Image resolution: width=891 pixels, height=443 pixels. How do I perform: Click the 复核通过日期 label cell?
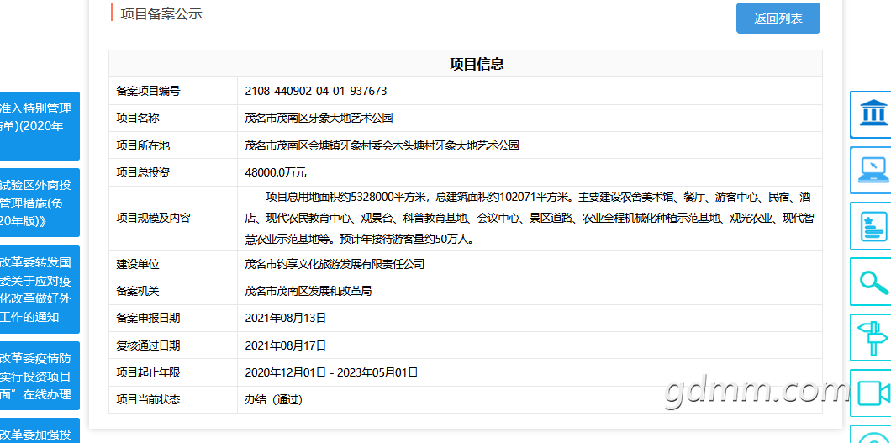pyautogui.click(x=173, y=345)
